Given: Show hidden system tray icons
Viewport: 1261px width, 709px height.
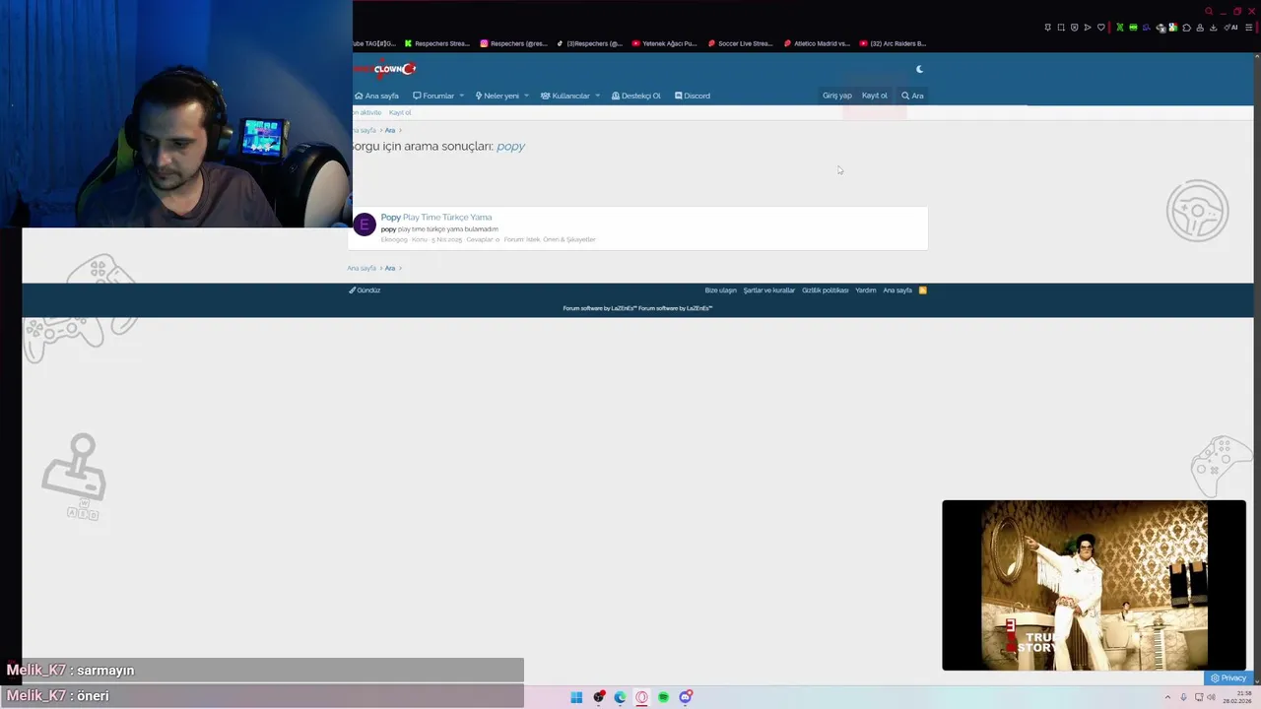Looking at the screenshot, I should (1167, 697).
